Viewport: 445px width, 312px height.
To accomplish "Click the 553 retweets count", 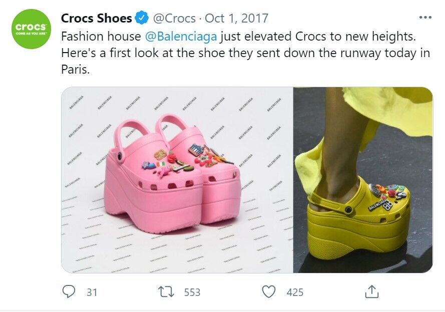I will pos(192,292).
